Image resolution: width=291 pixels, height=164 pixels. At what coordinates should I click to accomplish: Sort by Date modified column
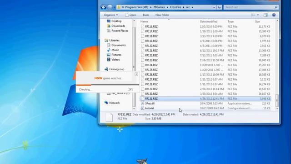tap(209, 21)
